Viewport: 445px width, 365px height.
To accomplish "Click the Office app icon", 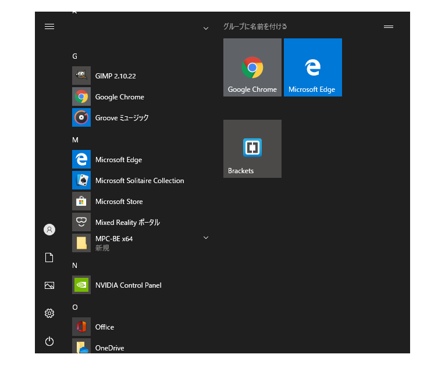I will pyautogui.click(x=81, y=327).
